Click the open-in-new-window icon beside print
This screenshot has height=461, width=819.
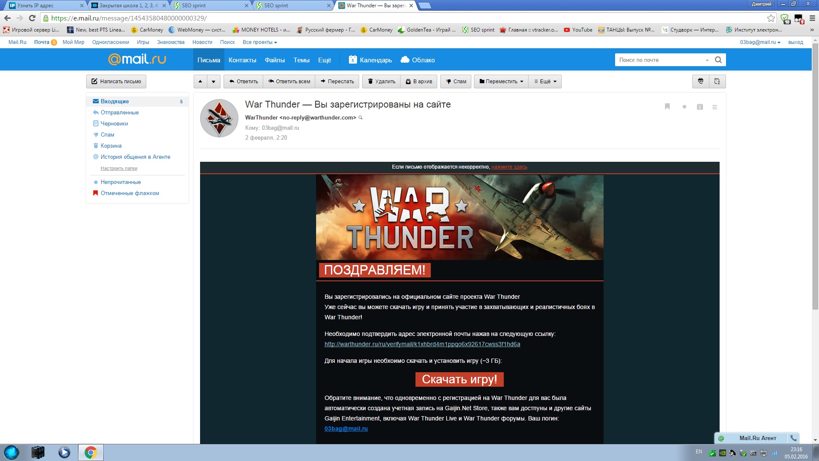(717, 81)
